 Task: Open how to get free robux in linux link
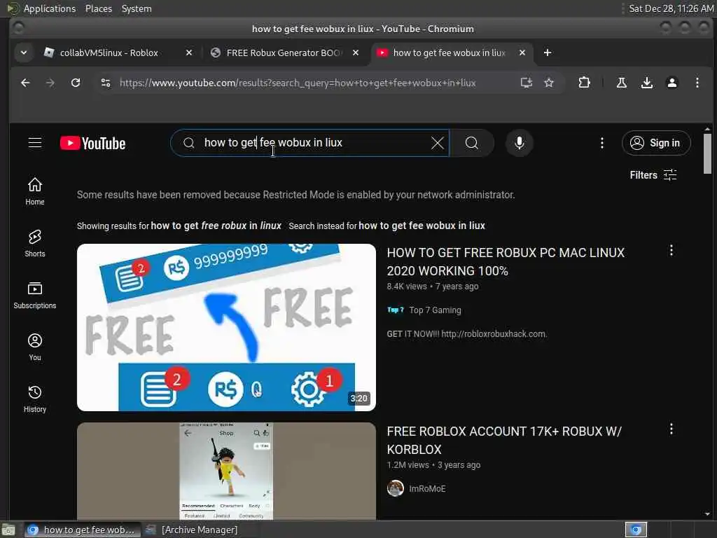(x=216, y=226)
